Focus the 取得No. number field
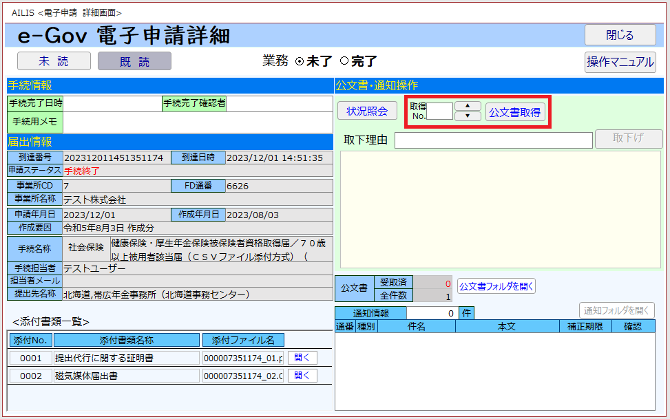This screenshot has height=419, width=670. pyautogui.click(x=440, y=111)
